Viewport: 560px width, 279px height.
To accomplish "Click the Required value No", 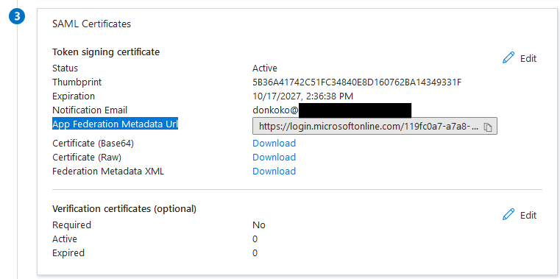I will pyautogui.click(x=259, y=225).
